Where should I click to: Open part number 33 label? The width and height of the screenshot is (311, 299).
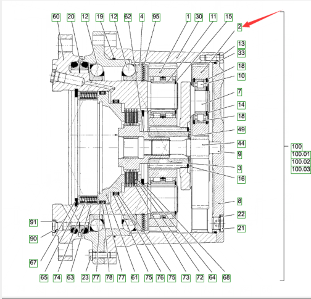241,53
